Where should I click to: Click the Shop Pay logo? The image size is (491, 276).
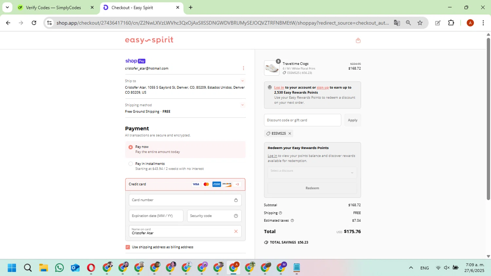point(135,61)
